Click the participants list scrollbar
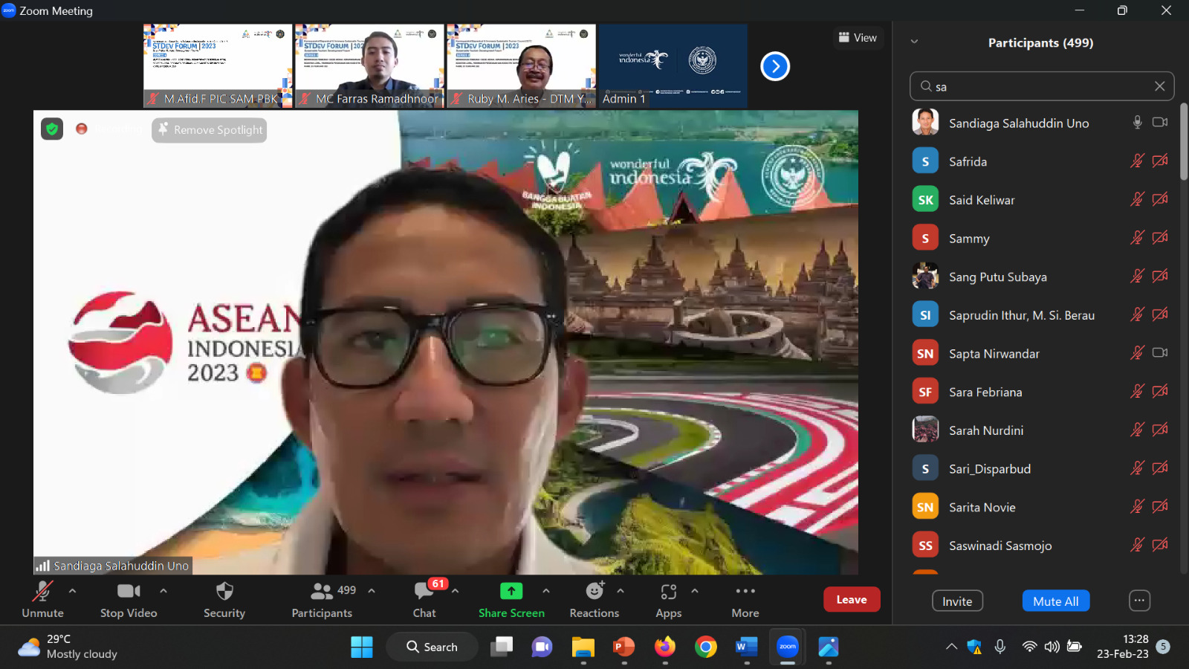 (x=1184, y=141)
